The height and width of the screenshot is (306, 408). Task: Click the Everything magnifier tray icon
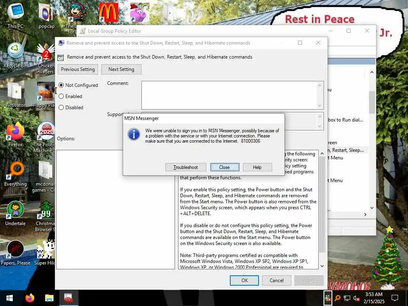pyautogui.click(x=337, y=298)
